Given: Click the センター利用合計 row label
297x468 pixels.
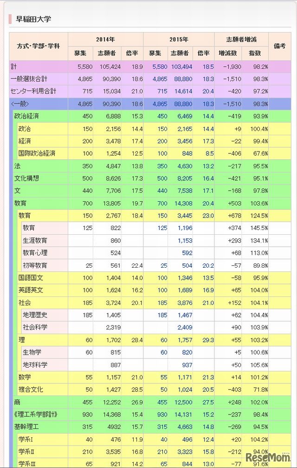Looking at the screenshot, I should click(x=33, y=92).
